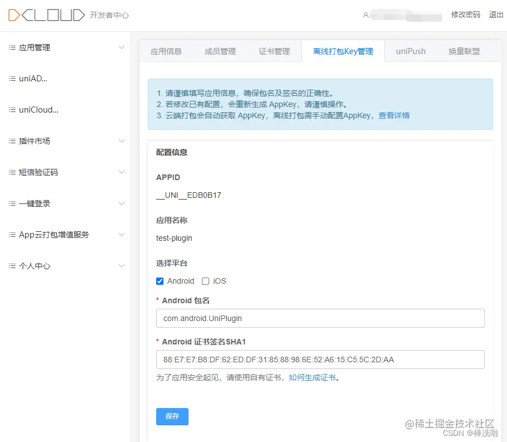Expand the 短信验证码 menu chevron
Screen dimensions: 507x442
122,172
